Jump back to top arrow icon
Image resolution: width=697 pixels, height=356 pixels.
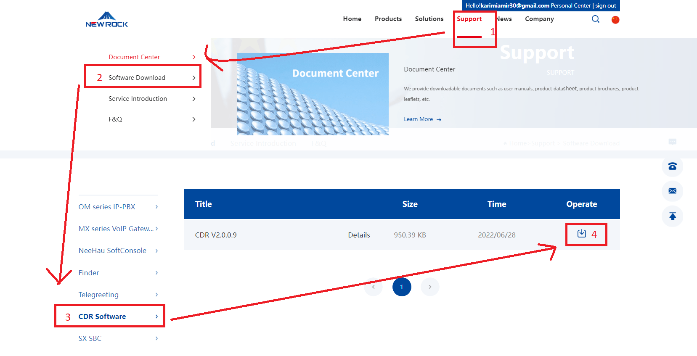coord(673,216)
